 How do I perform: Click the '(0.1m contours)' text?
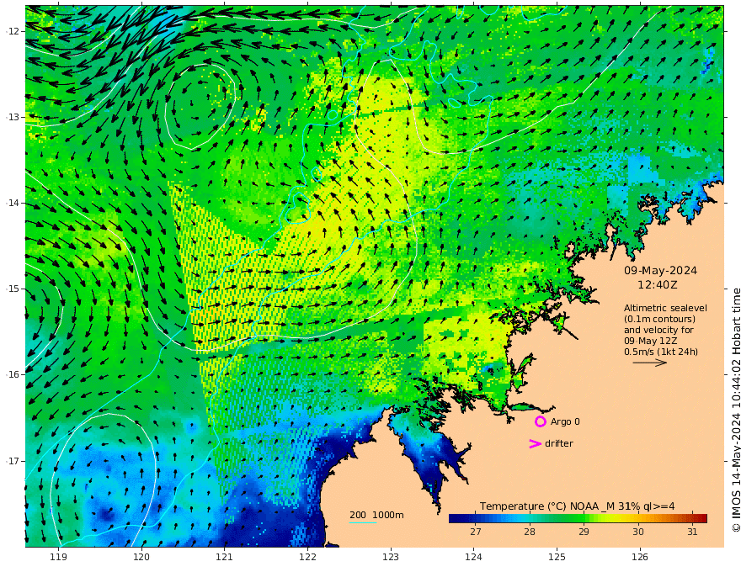659,320
